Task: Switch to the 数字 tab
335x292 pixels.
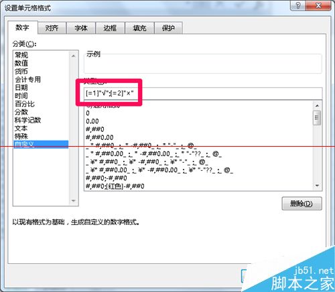Action: tap(23, 27)
